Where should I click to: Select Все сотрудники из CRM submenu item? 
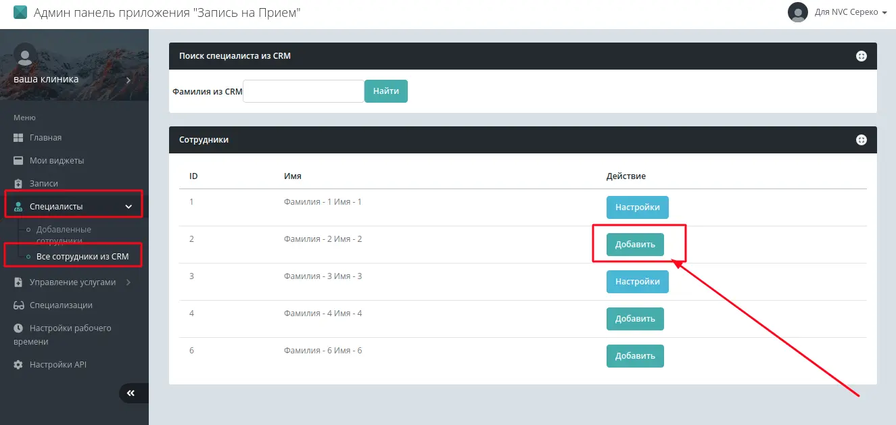click(82, 257)
